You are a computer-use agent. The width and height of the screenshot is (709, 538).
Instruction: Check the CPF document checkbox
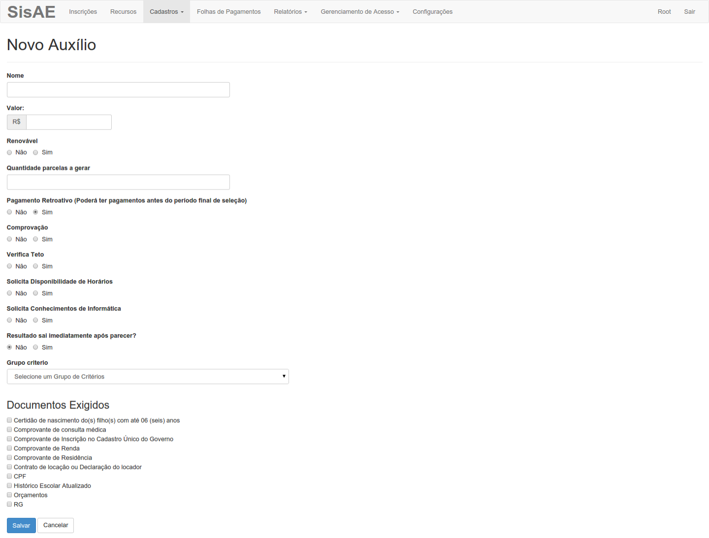coord(9,476)
